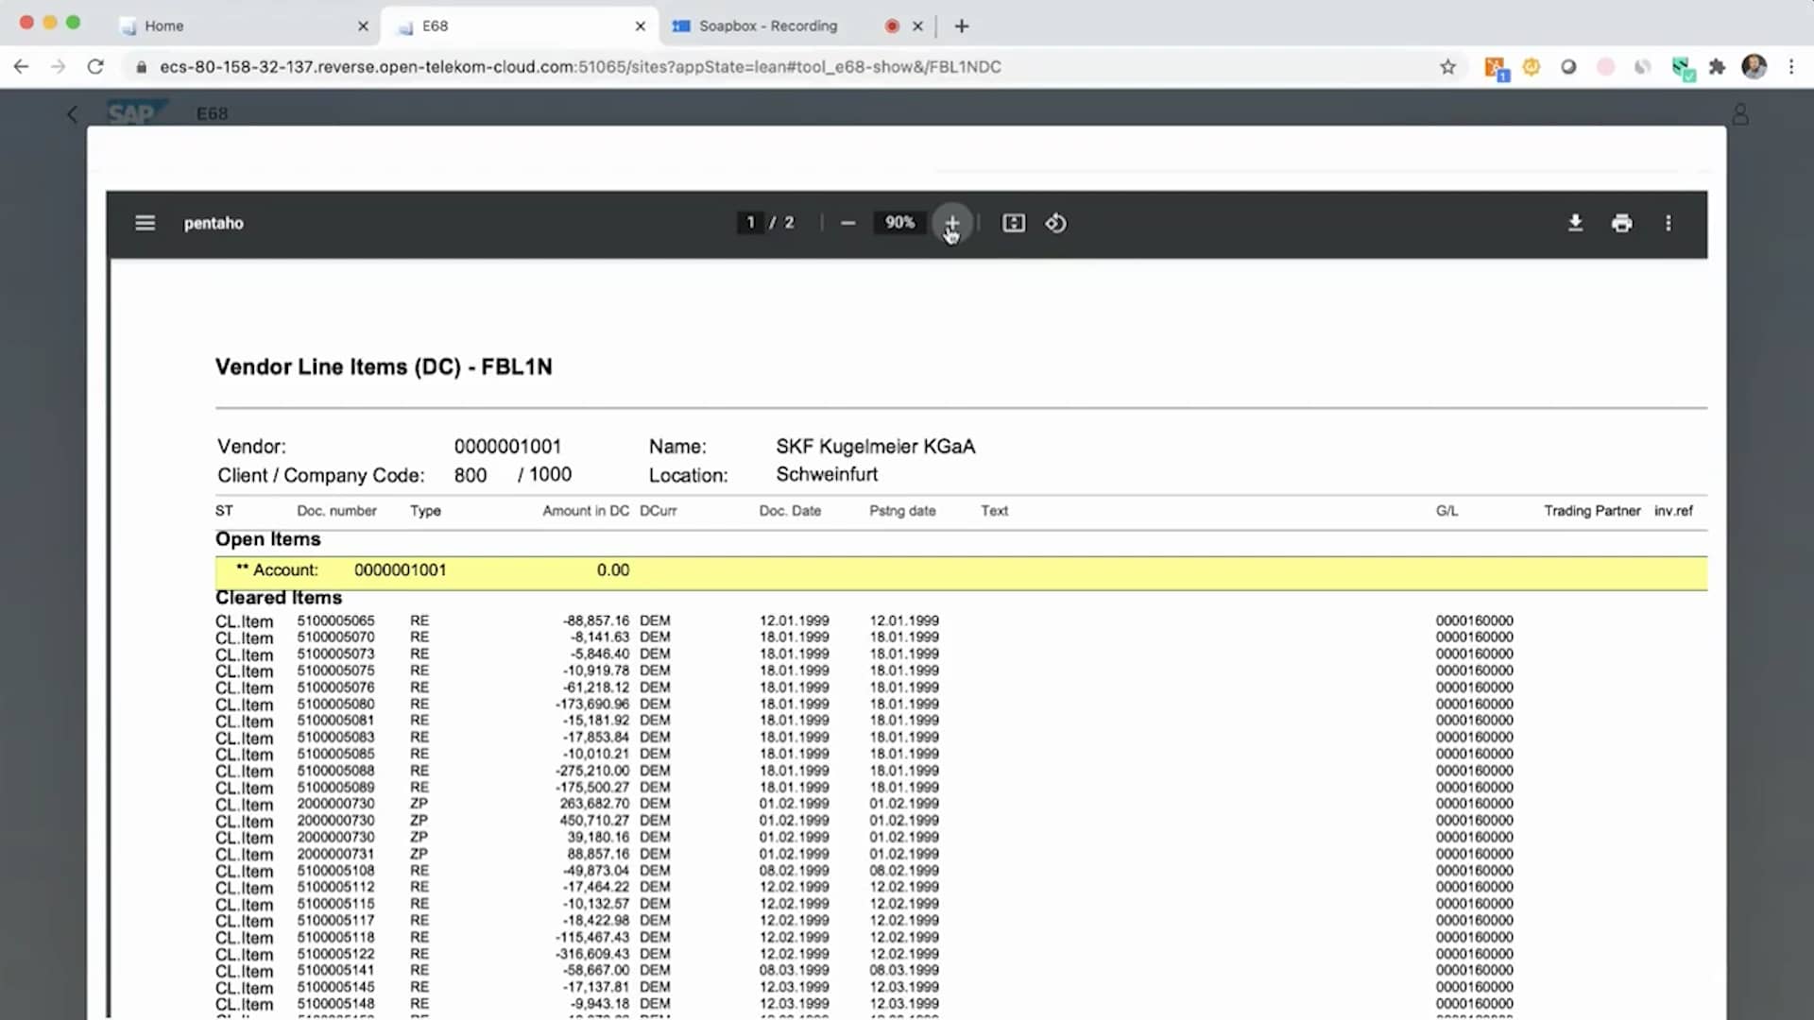Bookmark this page with star icon

[1447, 67]
